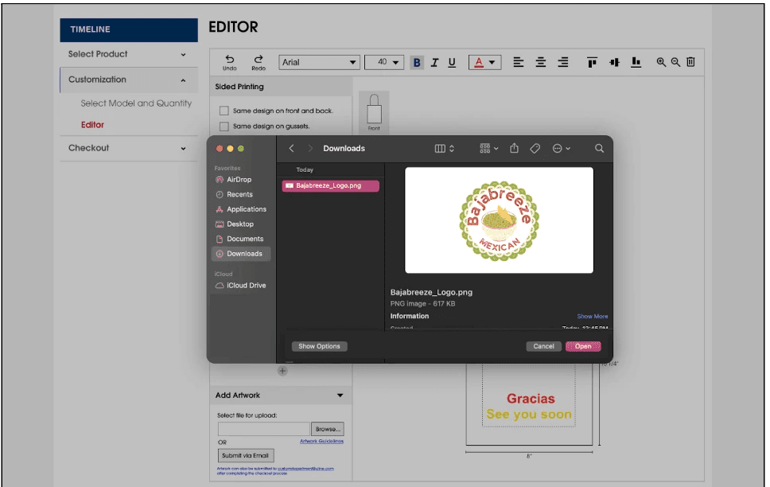Open the file grouping options dropdown

(x=488, y=149)
